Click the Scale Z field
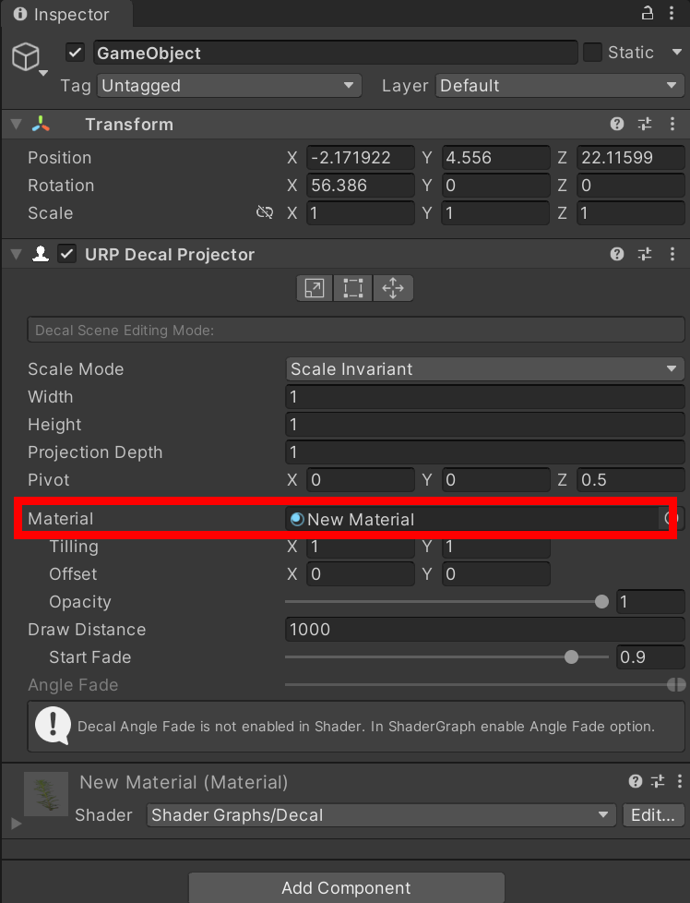This screenshot has height=903, width=690. pos(630,212)
